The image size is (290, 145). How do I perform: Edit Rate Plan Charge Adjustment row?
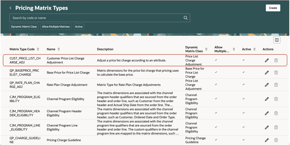coord(267,85)
